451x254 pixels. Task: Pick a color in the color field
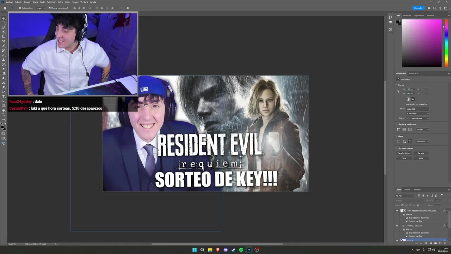422,43
